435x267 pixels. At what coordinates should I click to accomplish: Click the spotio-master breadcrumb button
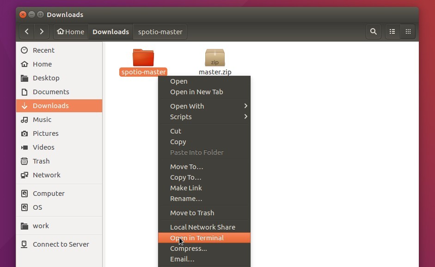point(160,31)
